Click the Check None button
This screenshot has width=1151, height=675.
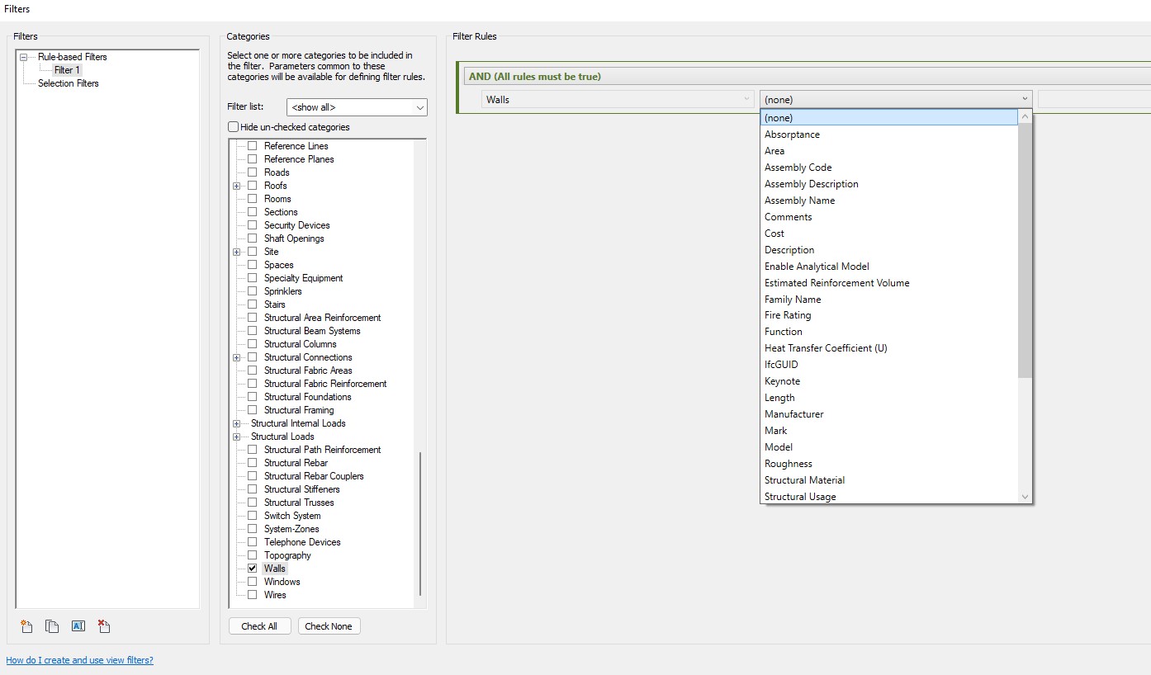click(329, 625)
